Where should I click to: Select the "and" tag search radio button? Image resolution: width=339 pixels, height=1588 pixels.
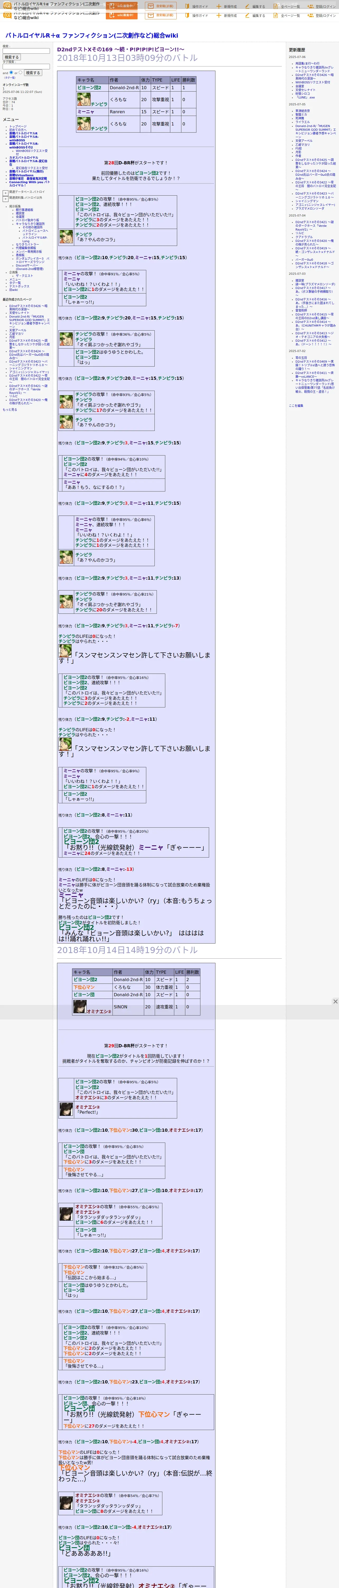[12, 72]
